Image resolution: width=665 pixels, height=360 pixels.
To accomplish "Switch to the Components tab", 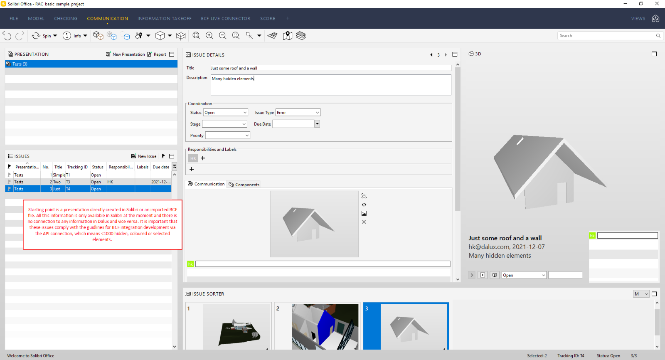I will tap(244, 185).
